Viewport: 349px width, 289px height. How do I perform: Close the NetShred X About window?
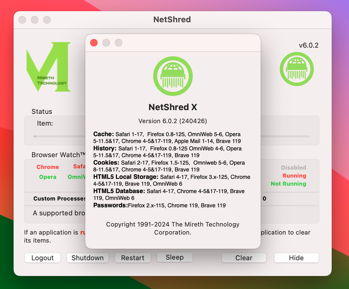click(x=94, y=43)
